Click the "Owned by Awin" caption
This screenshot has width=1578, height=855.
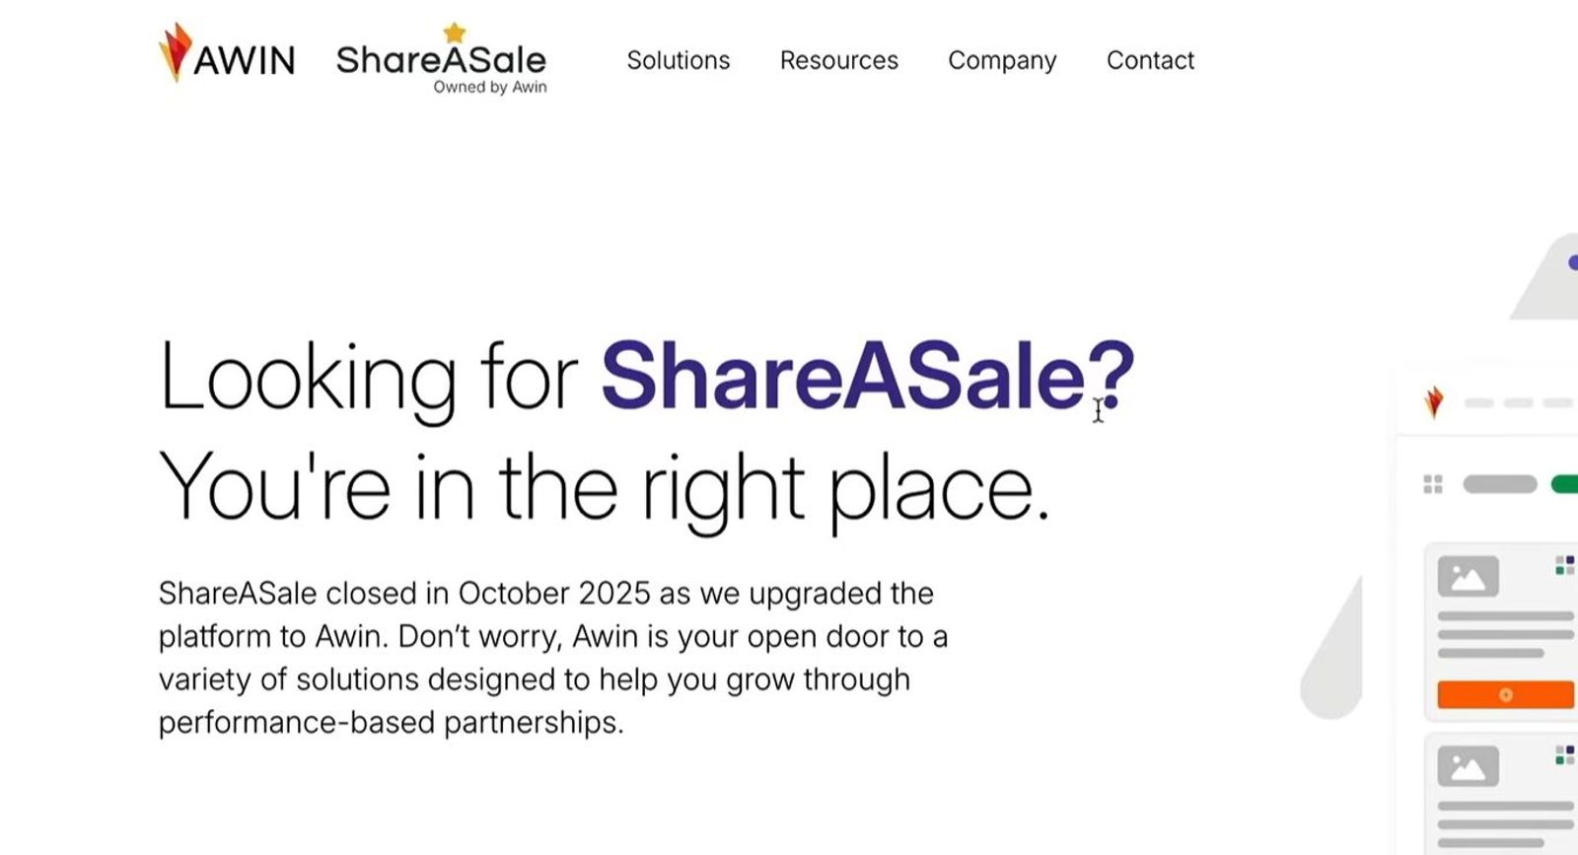point(490,88)
